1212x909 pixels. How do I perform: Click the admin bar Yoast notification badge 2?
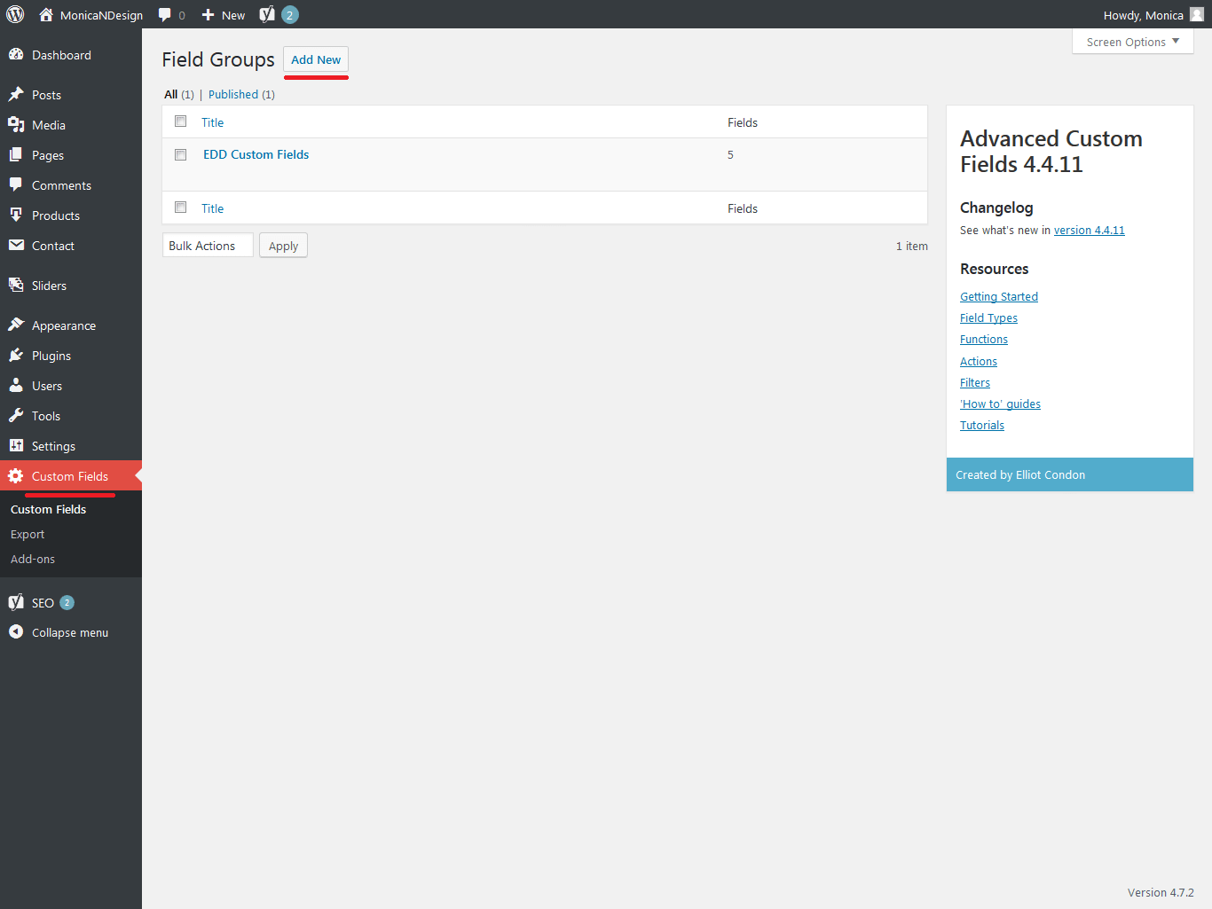coord(289,15)
